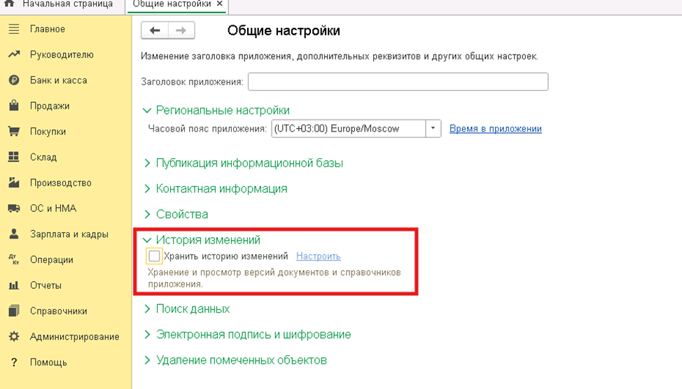Click the Время в приложении link
Image resolution: width=682 pixels, height=389 pixels.
coord(496,129)
